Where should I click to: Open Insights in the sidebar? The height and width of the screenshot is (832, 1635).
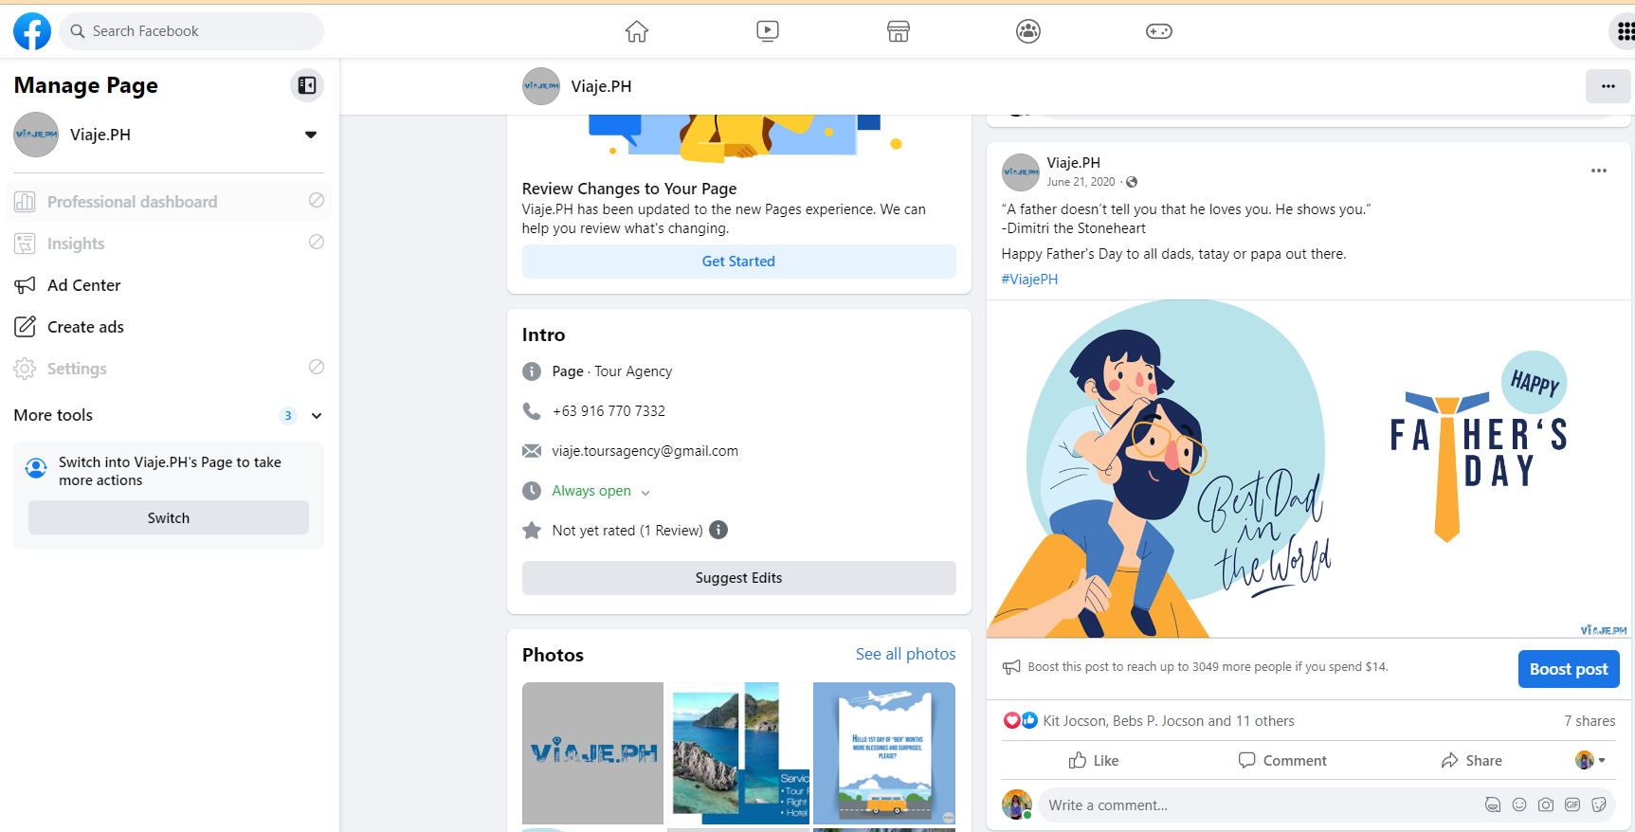click(x=169, y=244)
